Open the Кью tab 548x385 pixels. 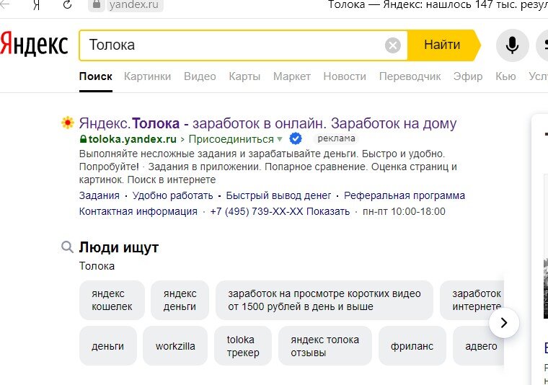coord(505,76)
